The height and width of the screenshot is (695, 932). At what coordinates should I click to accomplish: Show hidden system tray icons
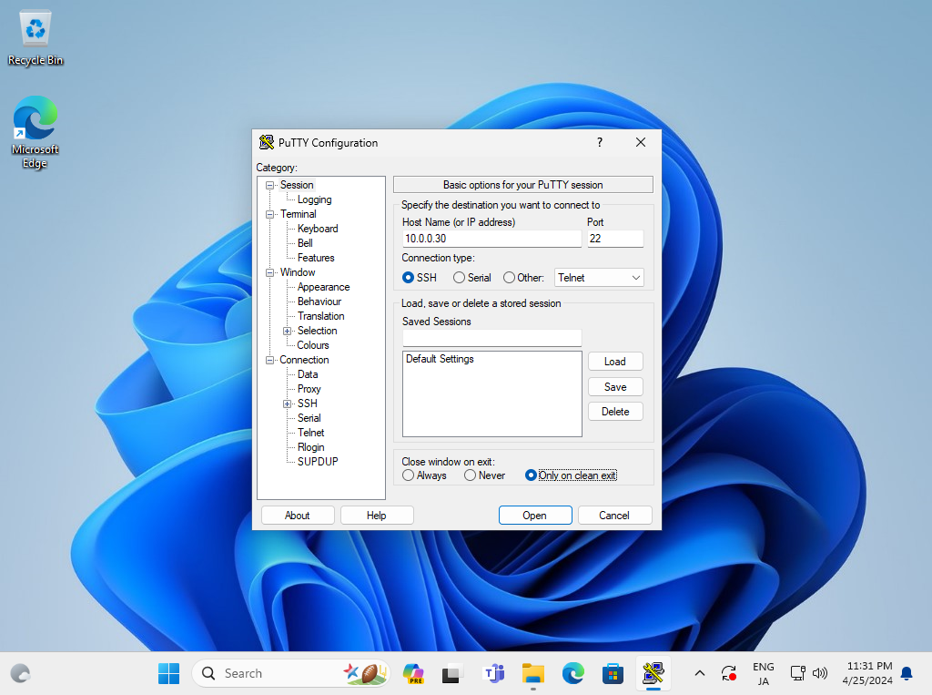point(700,673)
